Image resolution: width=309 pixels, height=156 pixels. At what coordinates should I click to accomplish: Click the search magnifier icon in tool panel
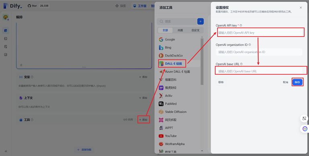point(161,21)
